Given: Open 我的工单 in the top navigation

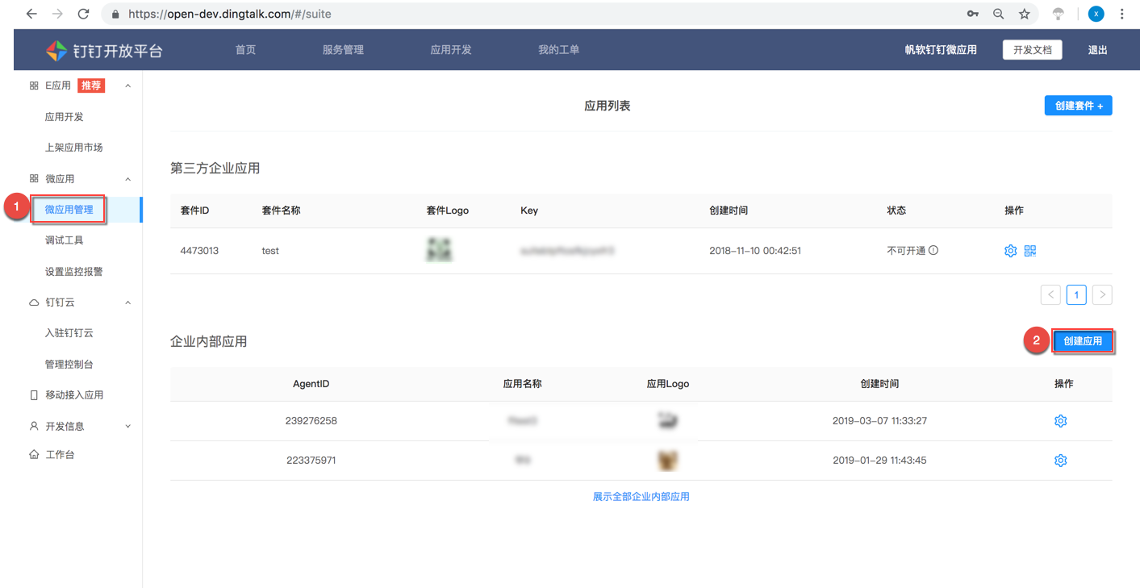Looking at the screenshot, I should (x=559, y=50).
